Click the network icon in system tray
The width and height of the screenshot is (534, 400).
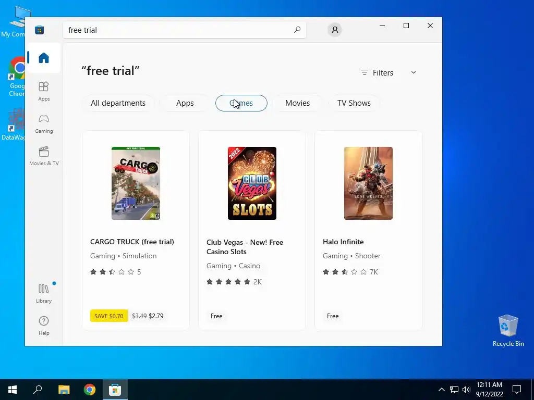[454, 390]
